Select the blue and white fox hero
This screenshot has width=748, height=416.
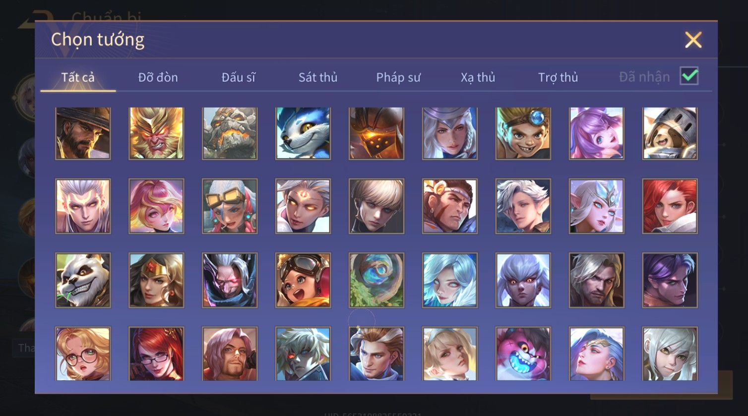point(303,133)
